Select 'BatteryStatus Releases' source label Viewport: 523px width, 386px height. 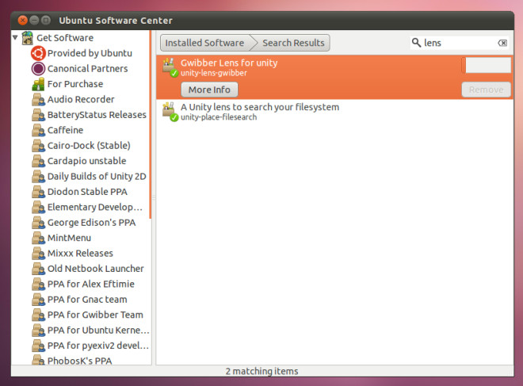tap(97, 115)
